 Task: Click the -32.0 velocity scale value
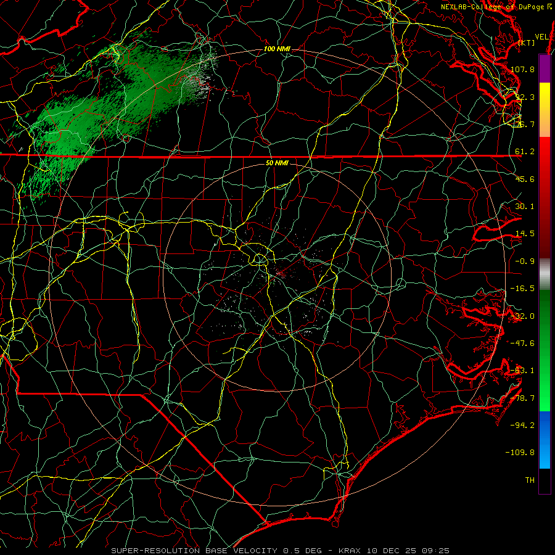522,316
